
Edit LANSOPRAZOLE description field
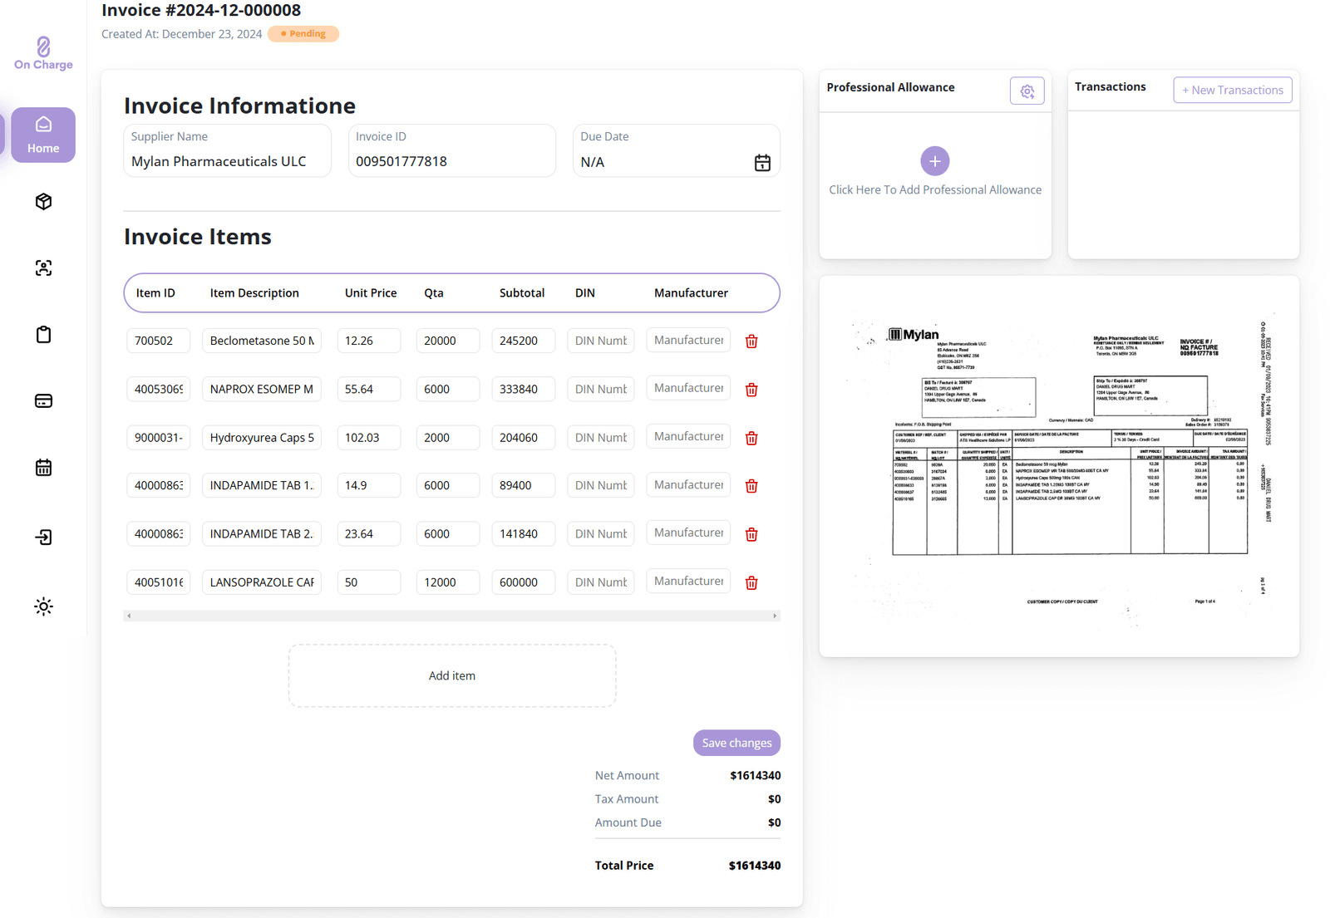coord(262,582)
